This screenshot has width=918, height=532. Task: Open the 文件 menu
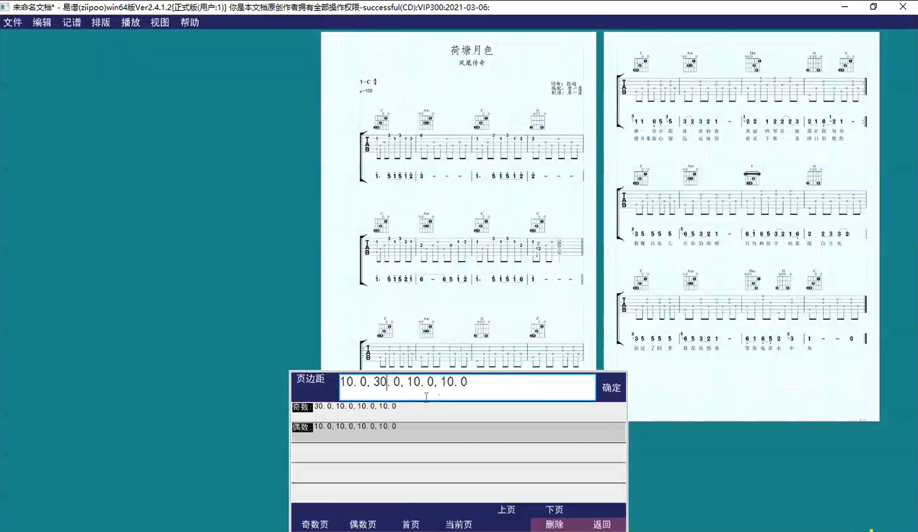click(13, 22)
